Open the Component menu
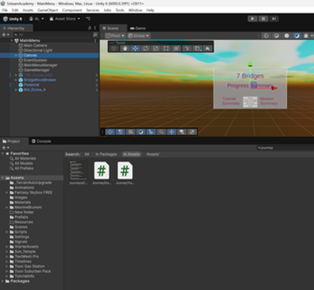 pos(72,10)
